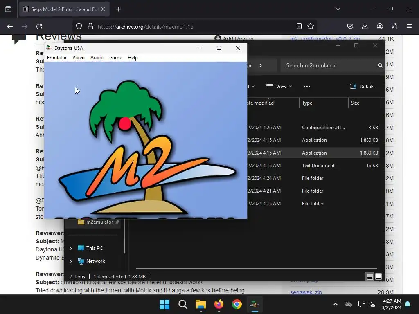Open the Help menu in Daytona USA

coord(133,57)
